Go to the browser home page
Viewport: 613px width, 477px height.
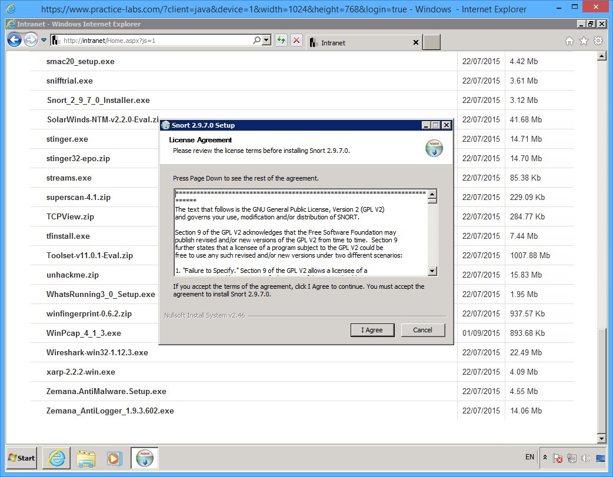pyautogui.click(x=569, y=42)
